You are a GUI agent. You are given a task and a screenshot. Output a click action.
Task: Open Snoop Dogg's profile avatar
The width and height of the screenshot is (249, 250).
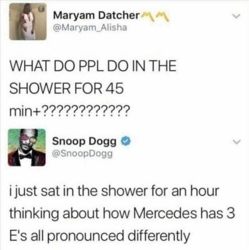pos(27,147)
